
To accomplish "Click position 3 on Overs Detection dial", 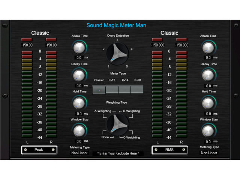I will (117, 40).
